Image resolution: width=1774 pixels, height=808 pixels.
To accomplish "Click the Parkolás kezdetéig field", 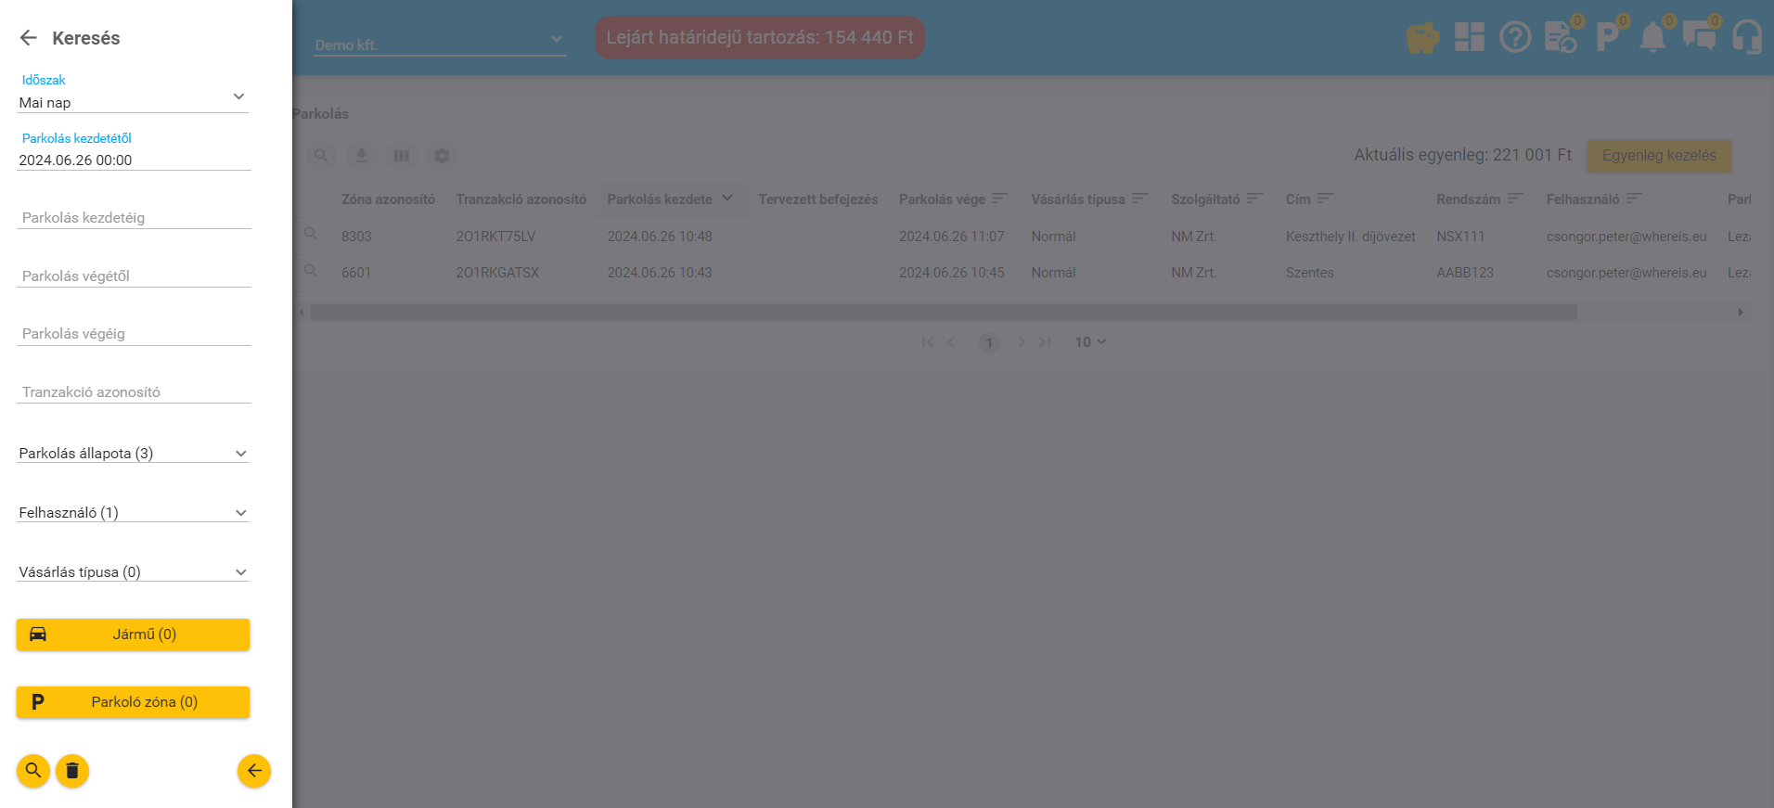I will click(x=133, y=218).
